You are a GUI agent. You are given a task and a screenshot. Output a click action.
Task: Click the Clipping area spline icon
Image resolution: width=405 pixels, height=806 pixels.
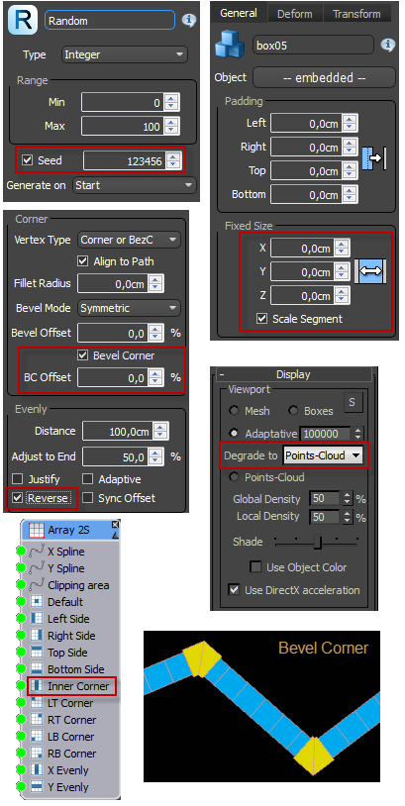point(37,585)
